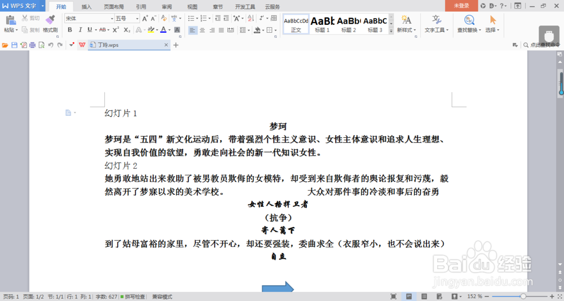
Task: Click the vertical scrollbar down arrow
Action: 559,264
